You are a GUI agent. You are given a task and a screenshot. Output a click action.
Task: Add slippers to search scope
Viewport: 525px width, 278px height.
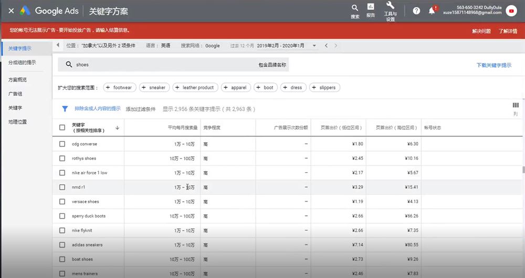pyautogui.click(x=324, y=88)
